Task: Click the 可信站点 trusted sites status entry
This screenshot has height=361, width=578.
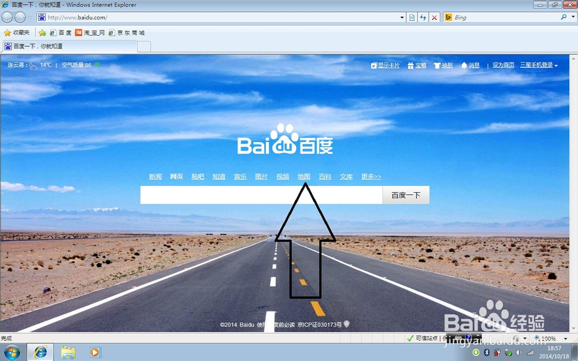Action: point(422,338)
